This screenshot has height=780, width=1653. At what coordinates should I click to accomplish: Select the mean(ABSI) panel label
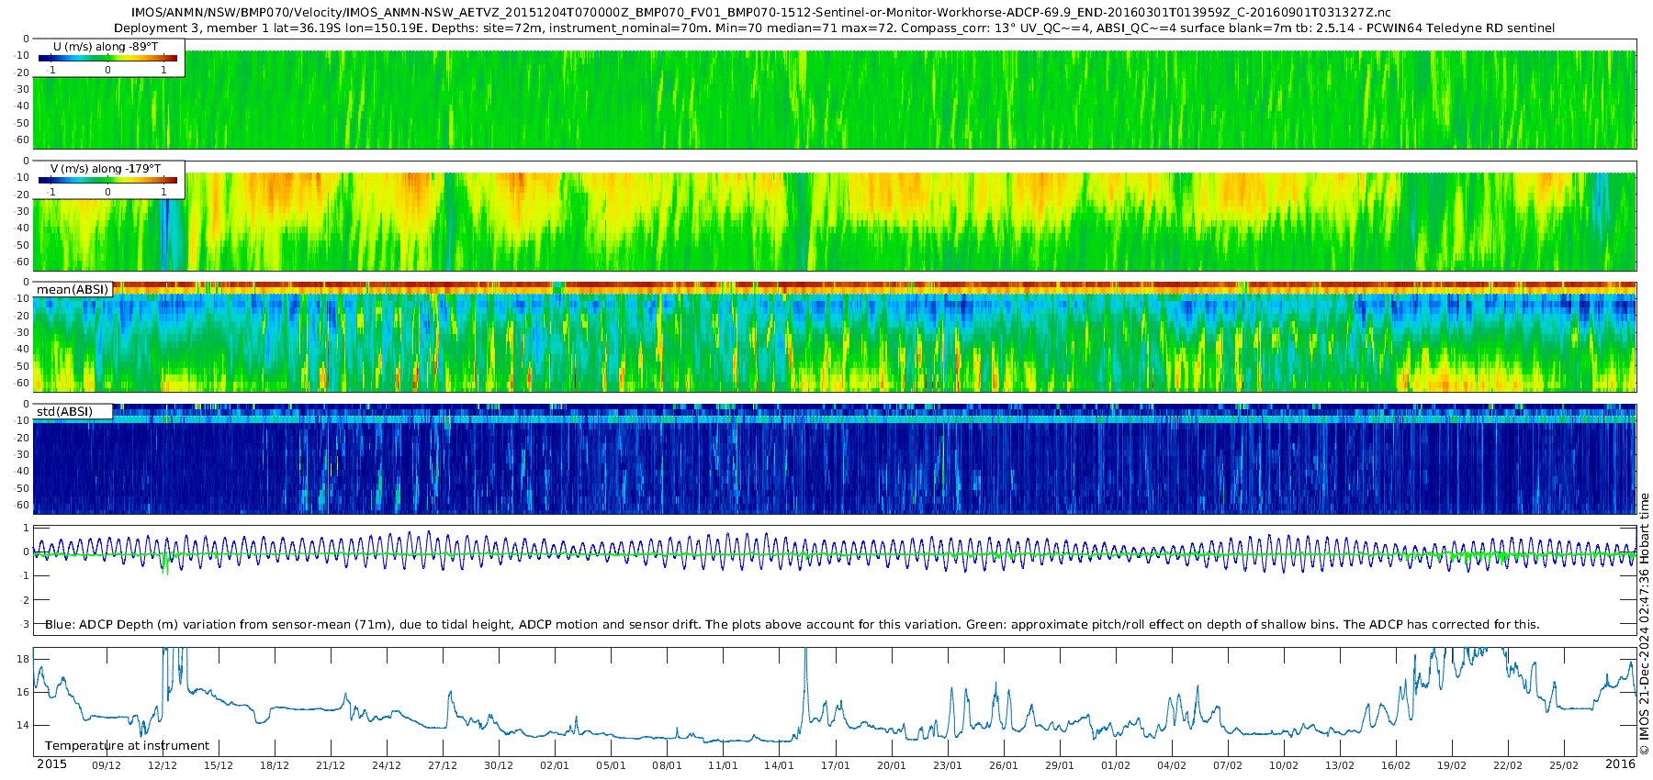pyautogui.click(x=73, y=289)
